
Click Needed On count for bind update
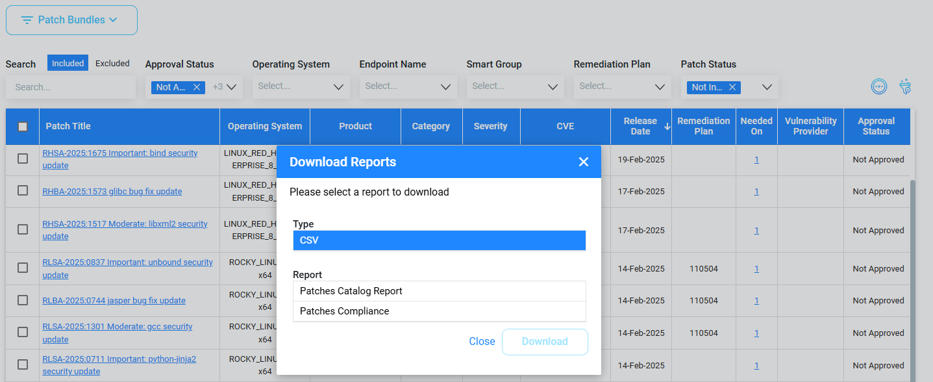pyautogui.click(x=756, y=160)
